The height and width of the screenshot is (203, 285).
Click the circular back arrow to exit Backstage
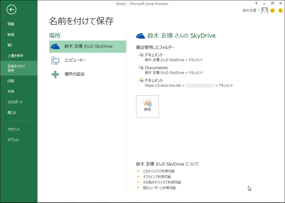coord(11,9)
